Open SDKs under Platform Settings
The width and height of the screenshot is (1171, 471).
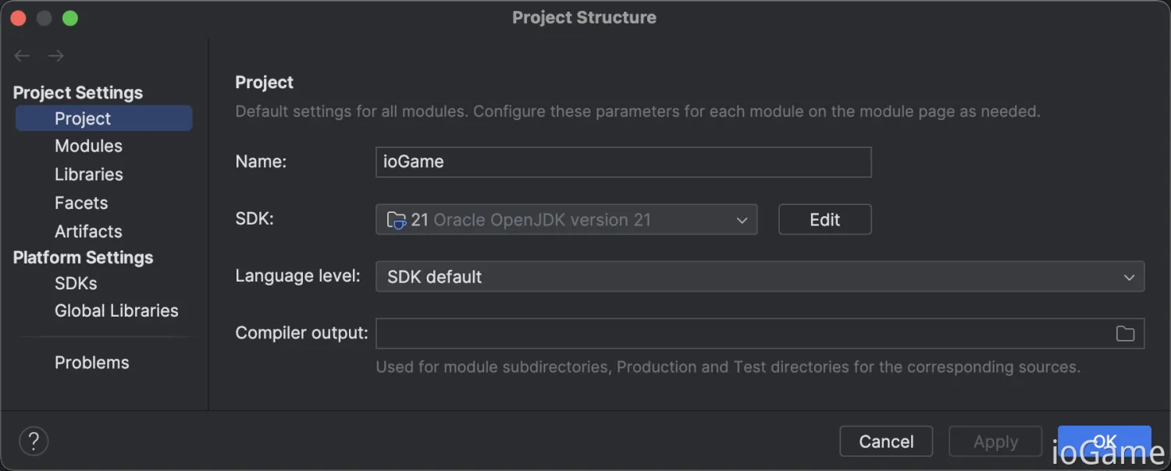click(x=76, y=283)
